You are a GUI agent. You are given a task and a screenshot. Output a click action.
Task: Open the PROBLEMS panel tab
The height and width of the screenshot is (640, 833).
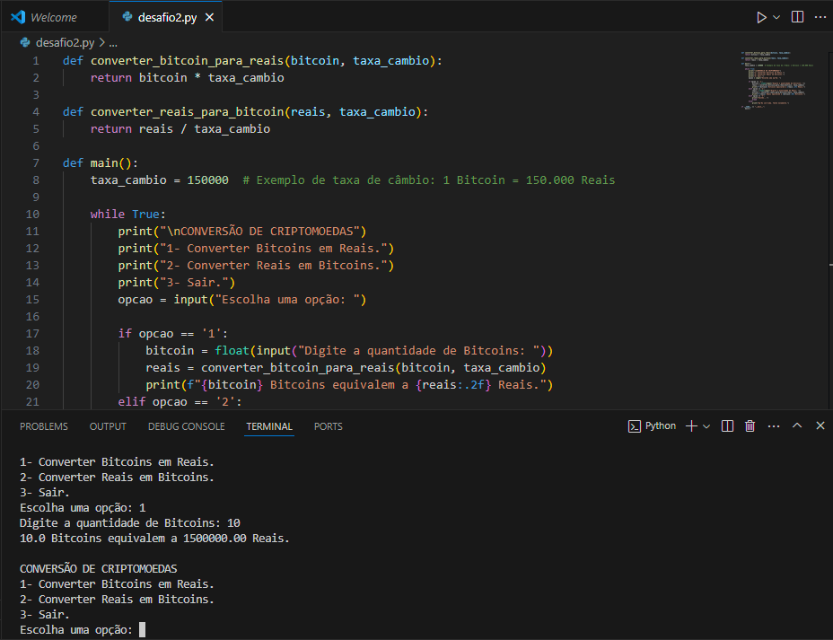pyautogui.click(x=44, y=426)
